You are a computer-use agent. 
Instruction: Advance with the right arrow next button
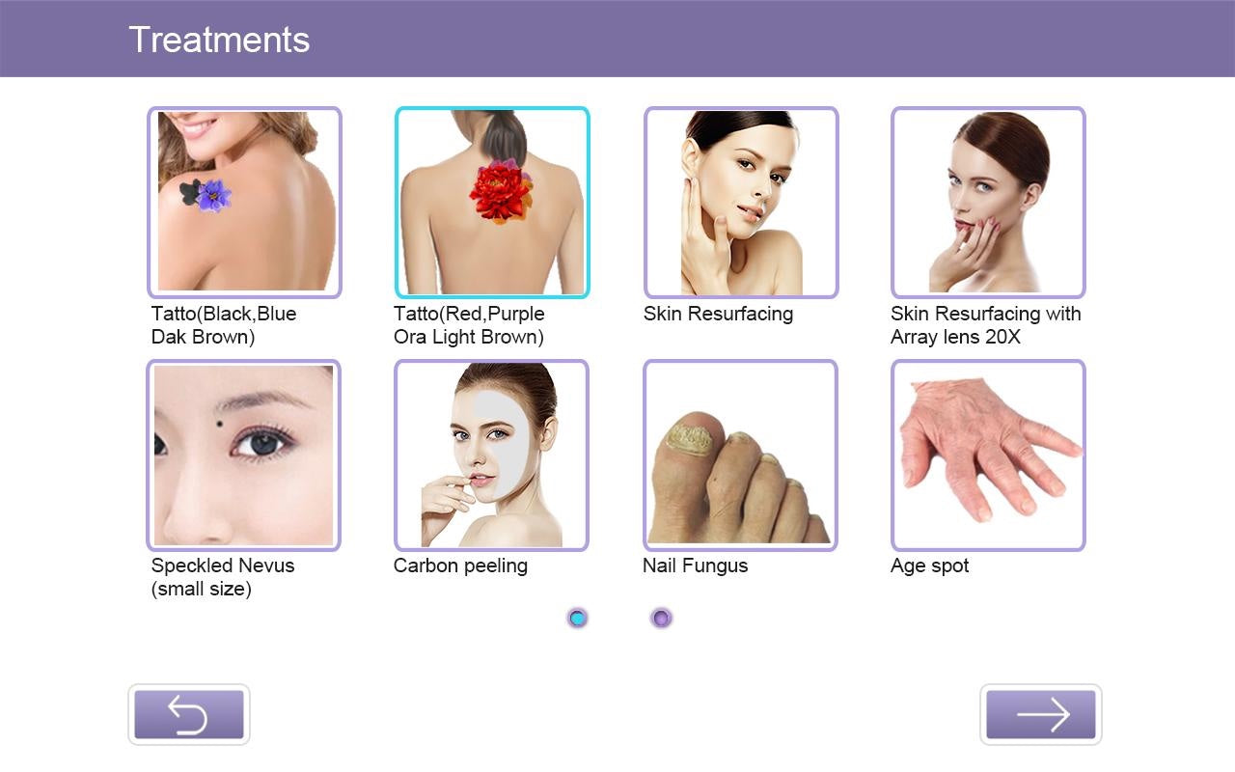click(x=1041, y=715)
